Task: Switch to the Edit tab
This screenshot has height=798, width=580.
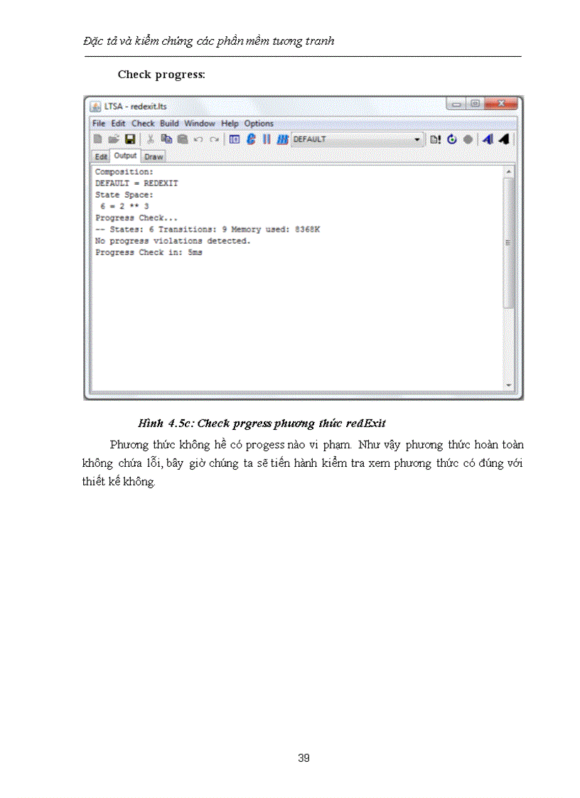Action: (x=101, y=156)
